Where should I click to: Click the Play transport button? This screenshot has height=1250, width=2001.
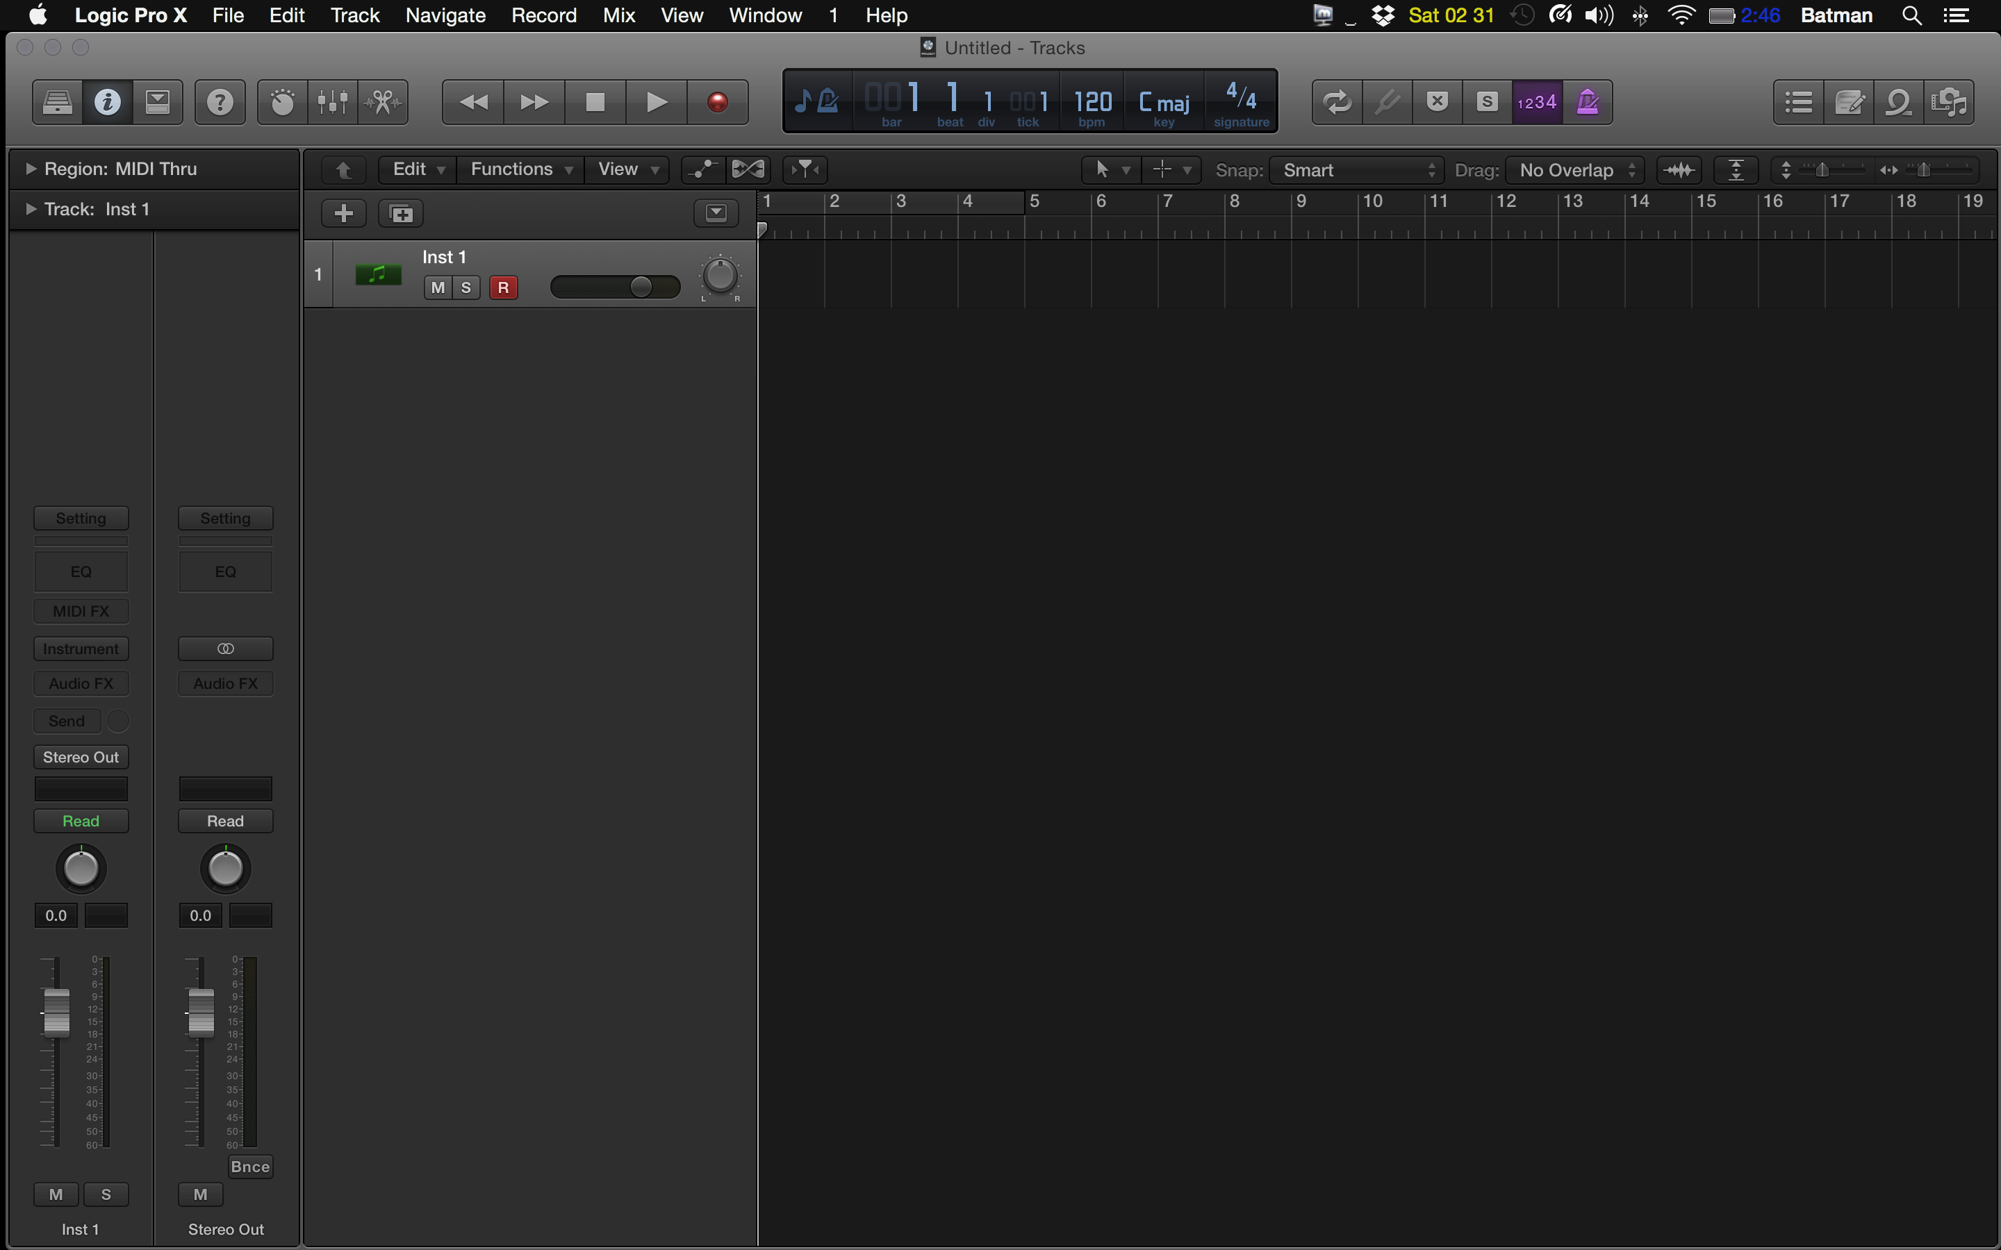[657, 103]
